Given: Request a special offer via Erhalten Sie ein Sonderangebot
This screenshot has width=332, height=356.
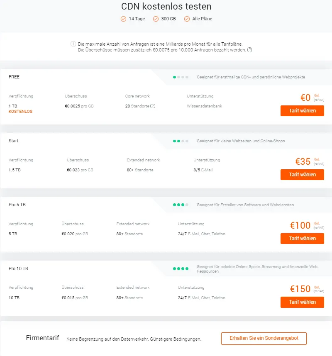Looking at the screenshot, I should 264,338.
